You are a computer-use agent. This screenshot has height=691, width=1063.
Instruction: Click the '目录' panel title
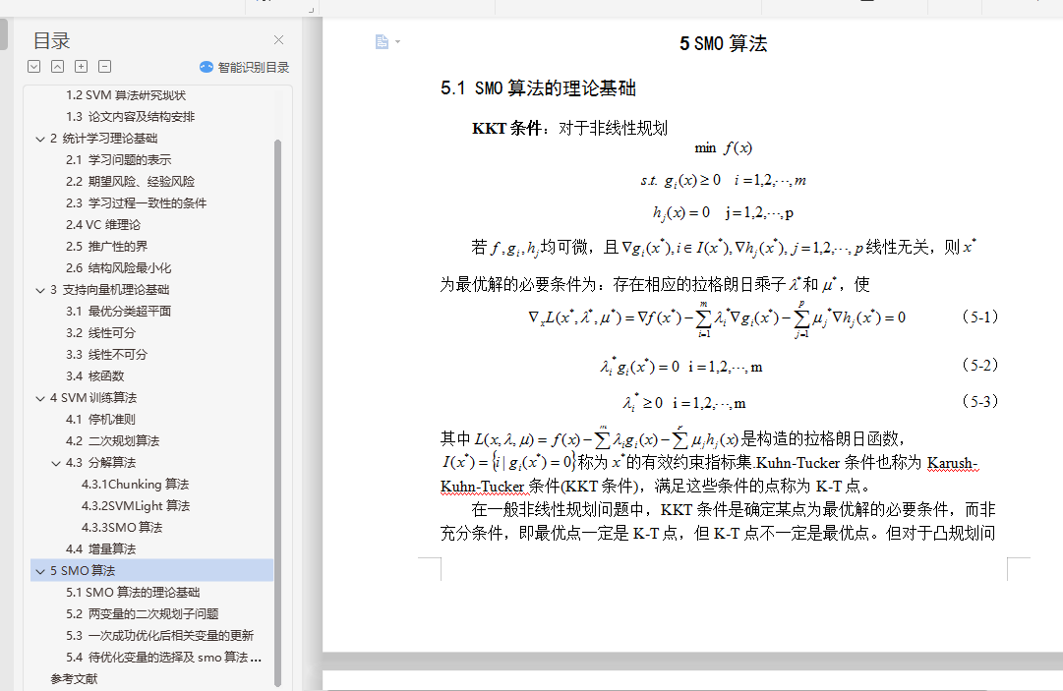click(x=51, y=40)
